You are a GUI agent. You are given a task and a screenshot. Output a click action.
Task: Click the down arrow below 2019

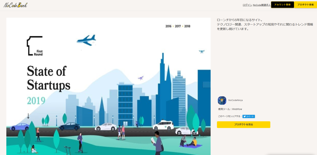[x=28, y=116]
